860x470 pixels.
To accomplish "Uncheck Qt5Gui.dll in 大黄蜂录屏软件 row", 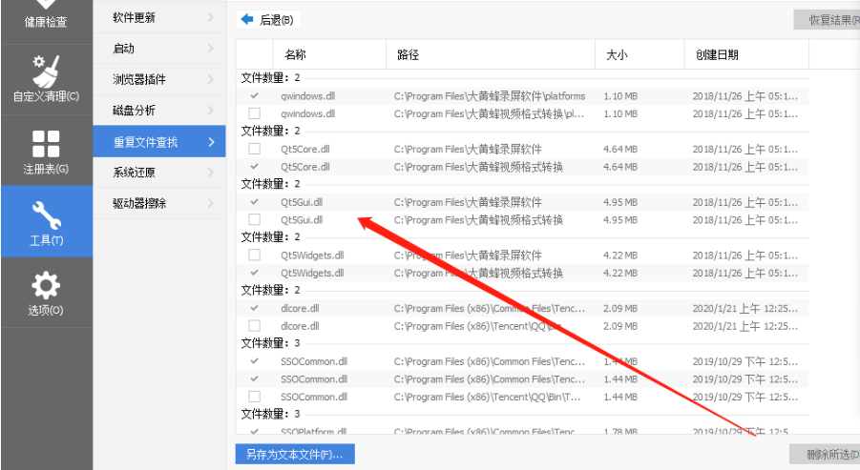I will point(254,202).
